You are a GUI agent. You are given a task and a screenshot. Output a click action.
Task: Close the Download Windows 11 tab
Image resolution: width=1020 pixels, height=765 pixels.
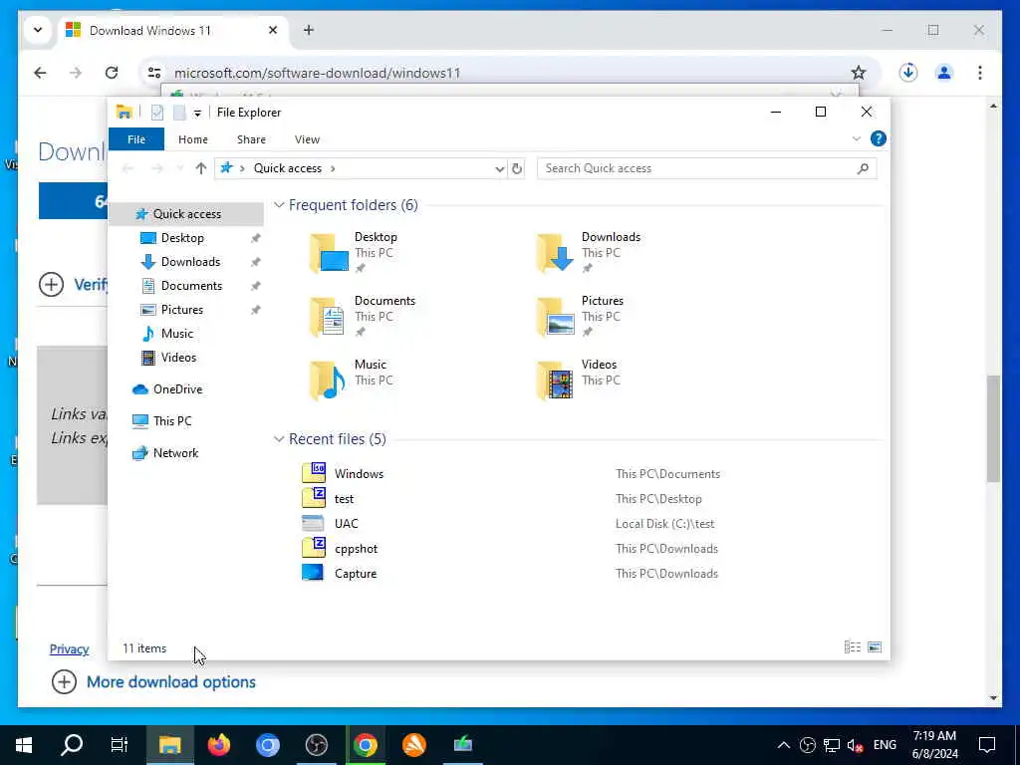[x=273, y=30]
